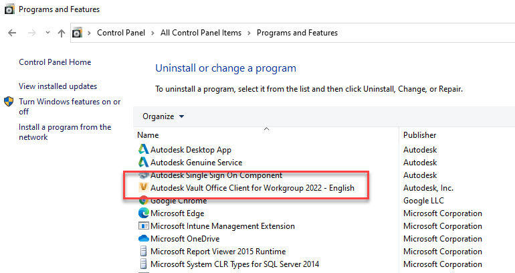Click the Windows features shield icon
Image resolution: width=515 pixels, height=273 pixels.
[x=9, y=102]
